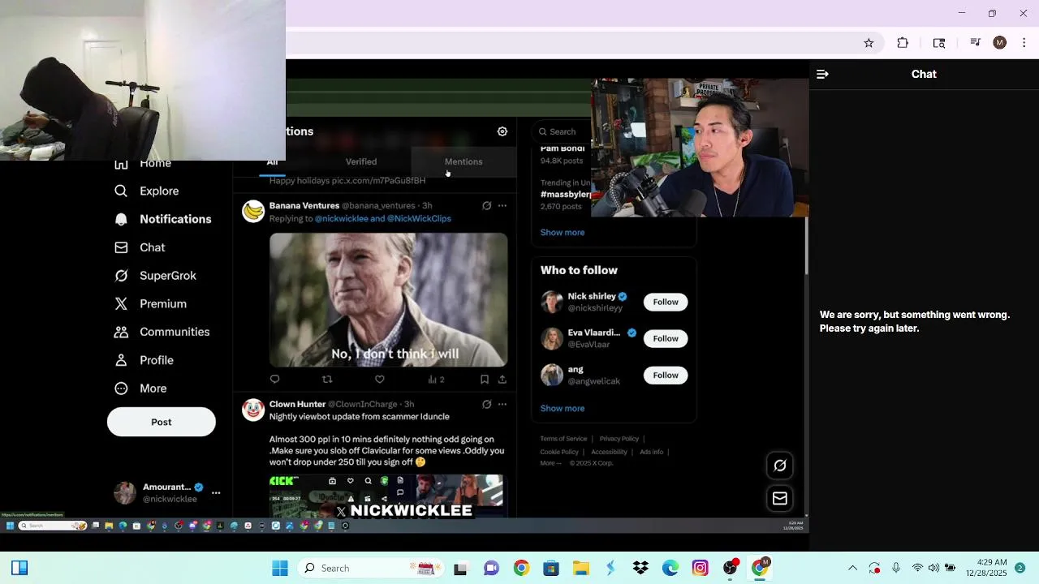Click the #massbylerp trending hashtag
The width and height of the screenshot is (1039, 584).
(566, 195)
